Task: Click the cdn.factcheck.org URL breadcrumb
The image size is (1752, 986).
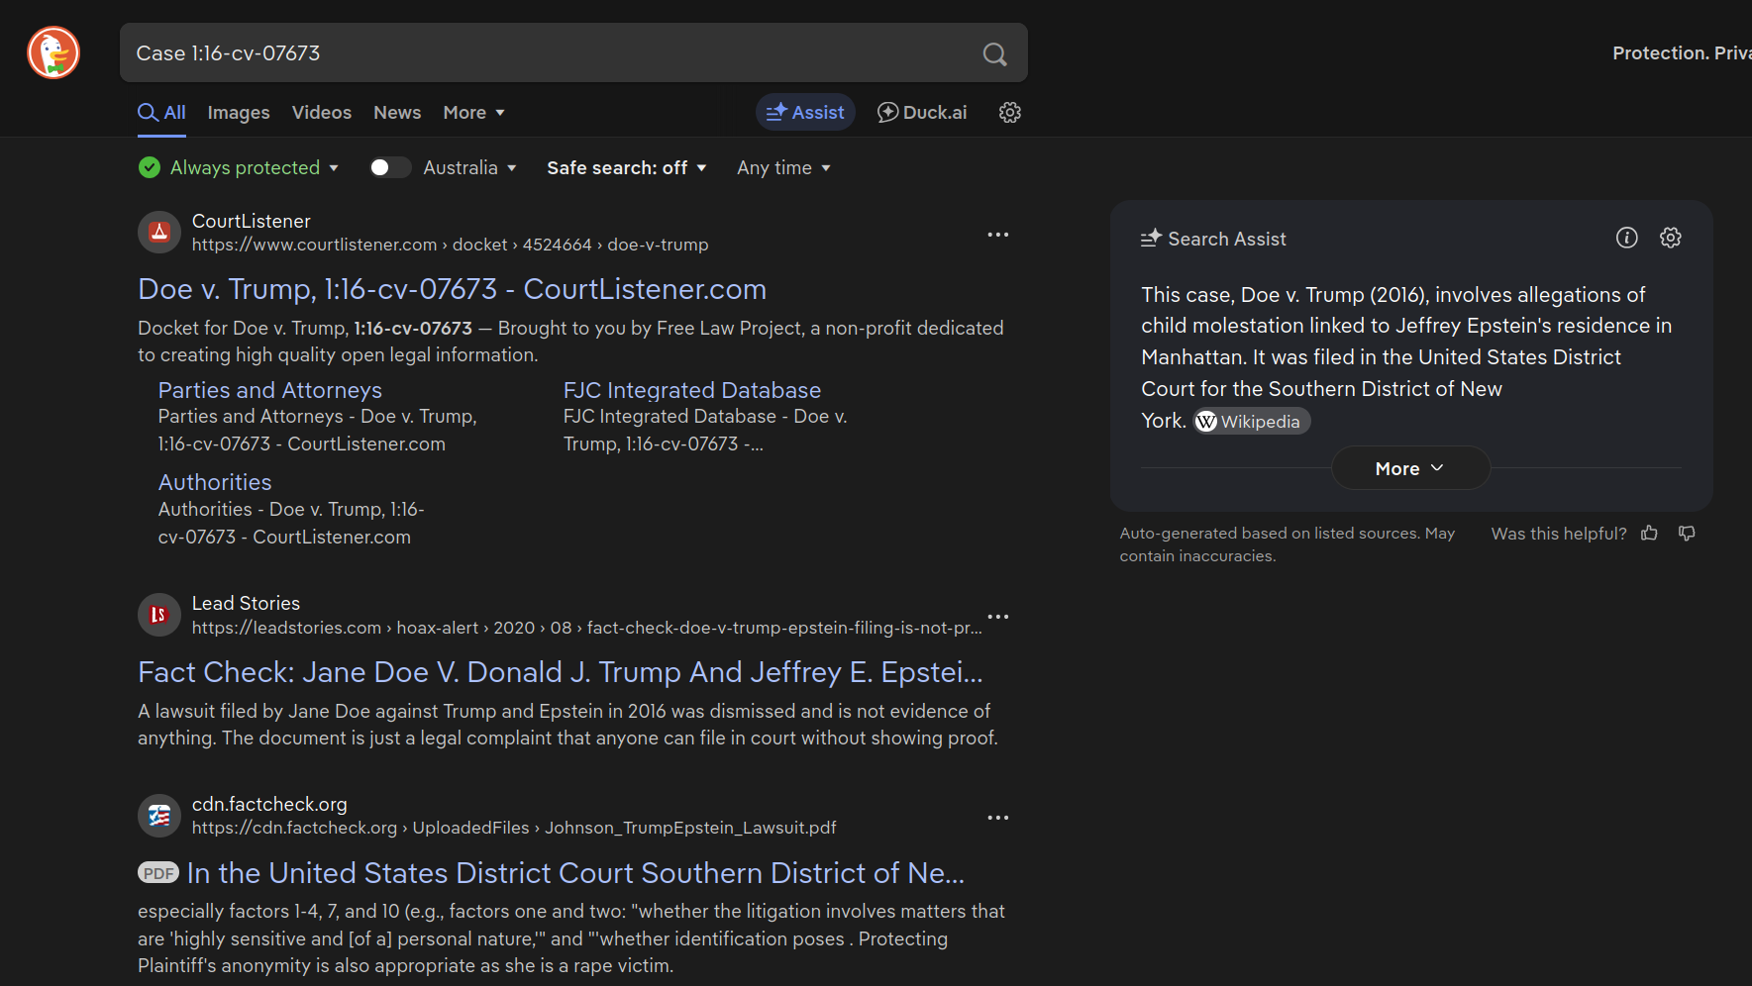Action: coord(514,828)
